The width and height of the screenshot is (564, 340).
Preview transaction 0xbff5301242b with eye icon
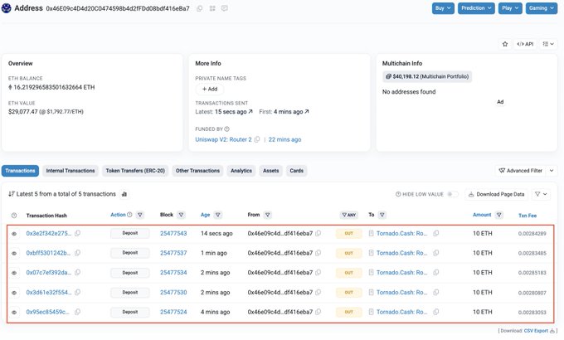(14, 253)
